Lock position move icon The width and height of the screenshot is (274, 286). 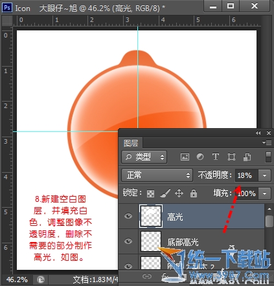coord(179,193)
